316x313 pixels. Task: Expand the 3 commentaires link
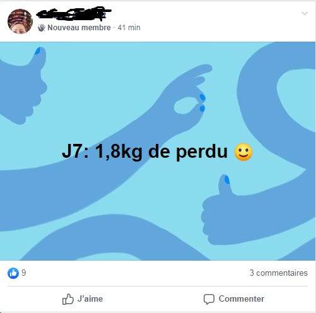278,273
